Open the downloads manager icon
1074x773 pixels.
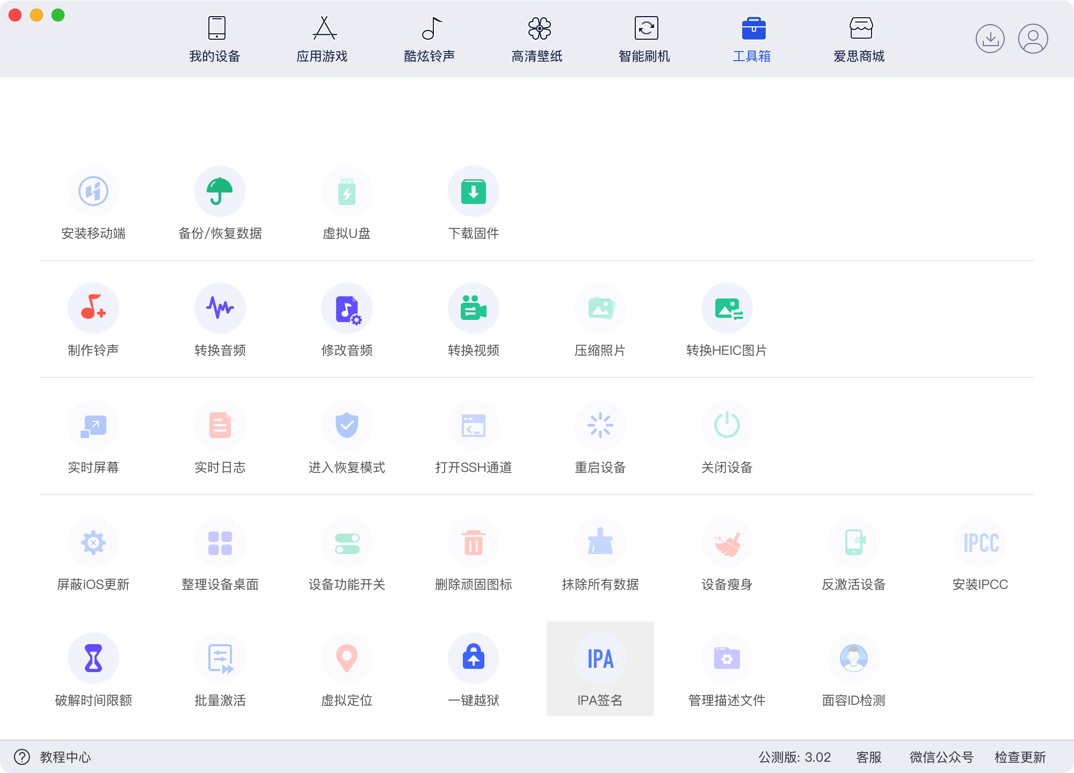990,39
